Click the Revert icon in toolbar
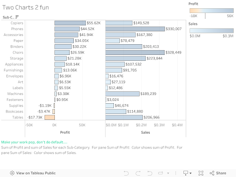 (x=150, y=173)
